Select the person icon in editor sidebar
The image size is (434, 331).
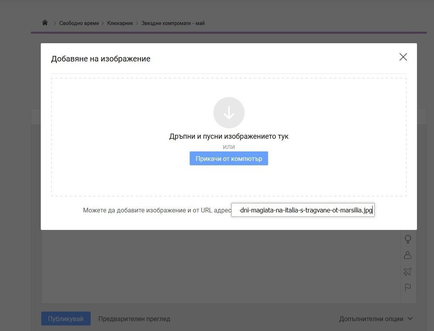point(407,255)
